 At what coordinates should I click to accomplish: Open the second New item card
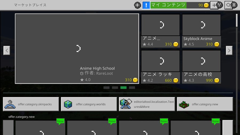(x=92, y=128)
